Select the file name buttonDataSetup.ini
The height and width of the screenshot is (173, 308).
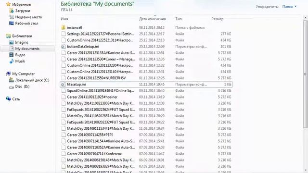tap(83, 47)
